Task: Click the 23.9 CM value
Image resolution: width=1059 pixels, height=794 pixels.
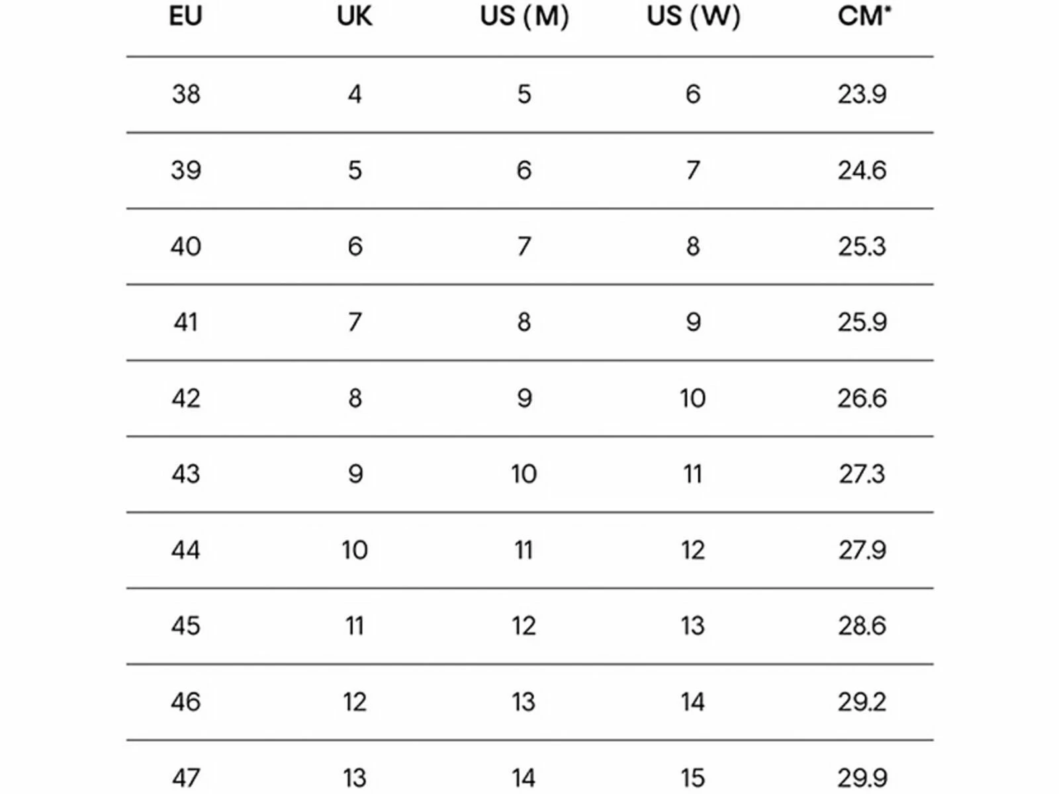Action: [862, 94]
